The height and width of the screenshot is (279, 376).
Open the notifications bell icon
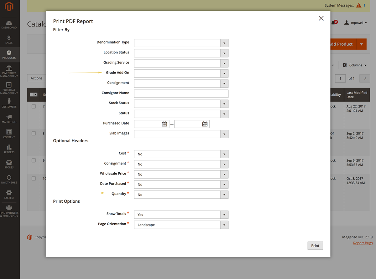(x=334, y=23)
